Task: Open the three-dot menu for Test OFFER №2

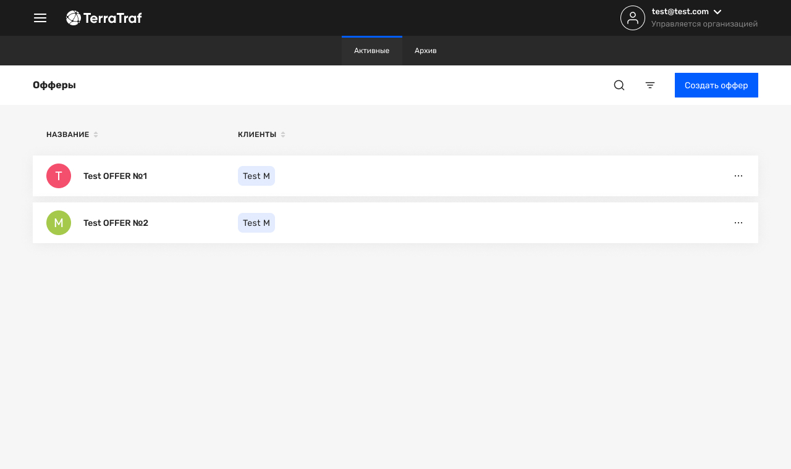Action: [x=738, y=223]
